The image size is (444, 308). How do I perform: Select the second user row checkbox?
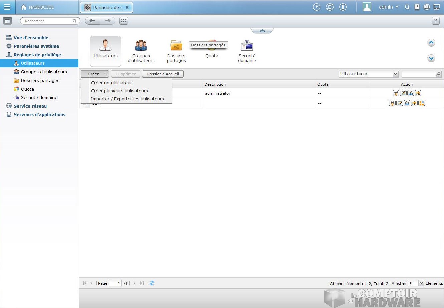85,104
